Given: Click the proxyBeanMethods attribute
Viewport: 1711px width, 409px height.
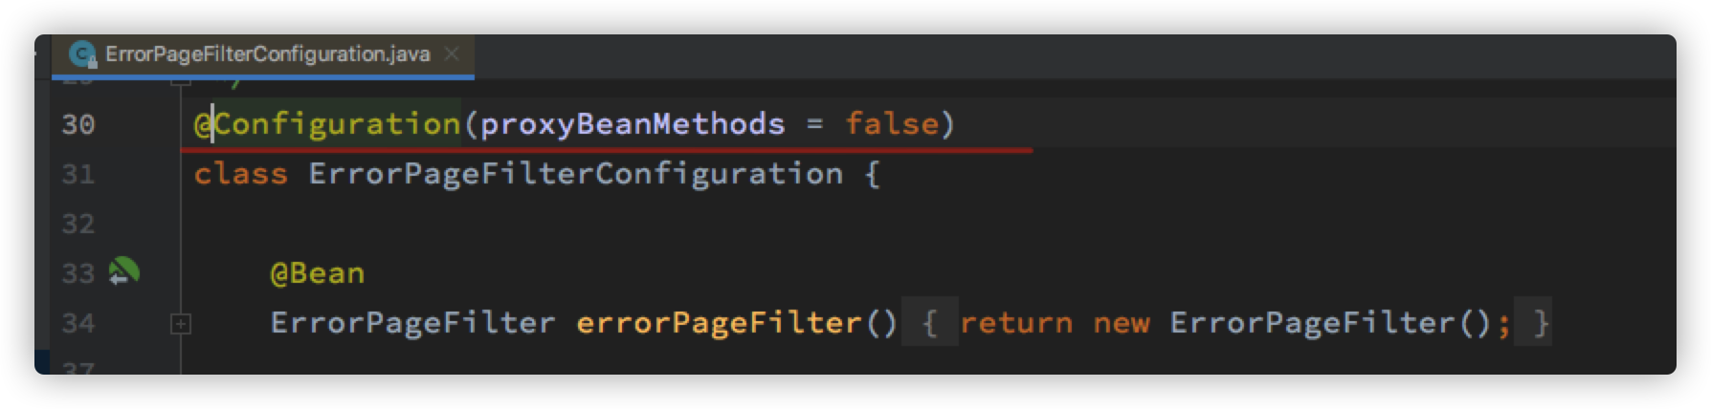Looking at the screenshot, I should (633, 124).
